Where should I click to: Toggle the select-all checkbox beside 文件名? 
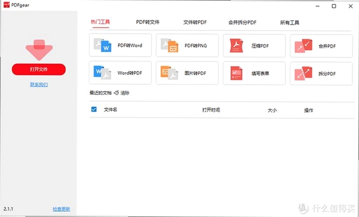(x=94, y=109)
